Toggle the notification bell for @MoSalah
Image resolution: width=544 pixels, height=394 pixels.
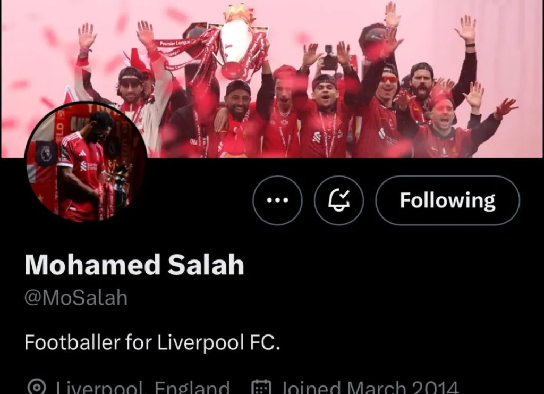pyautogui.click(x=338, y=200)
